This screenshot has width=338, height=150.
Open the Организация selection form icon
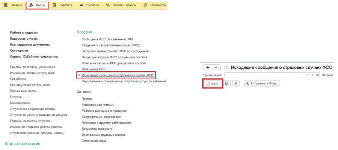pyautogui.click(x=317, y=75)
